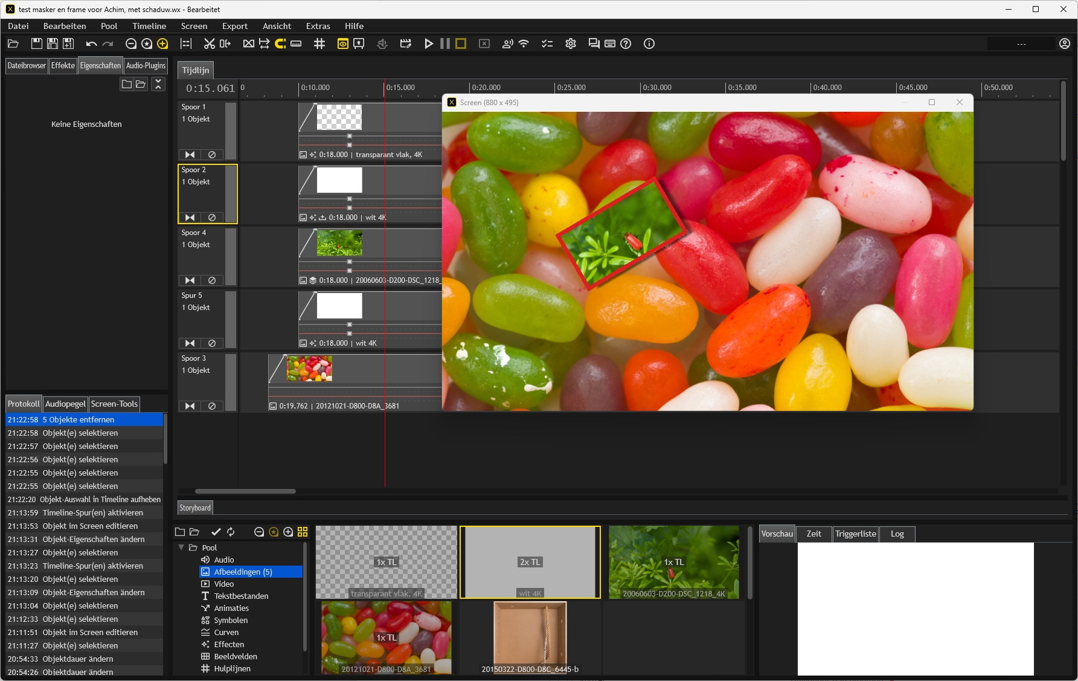1078x681 pixels.
Task: Start playback with the Play button
Action: point(428,44)
